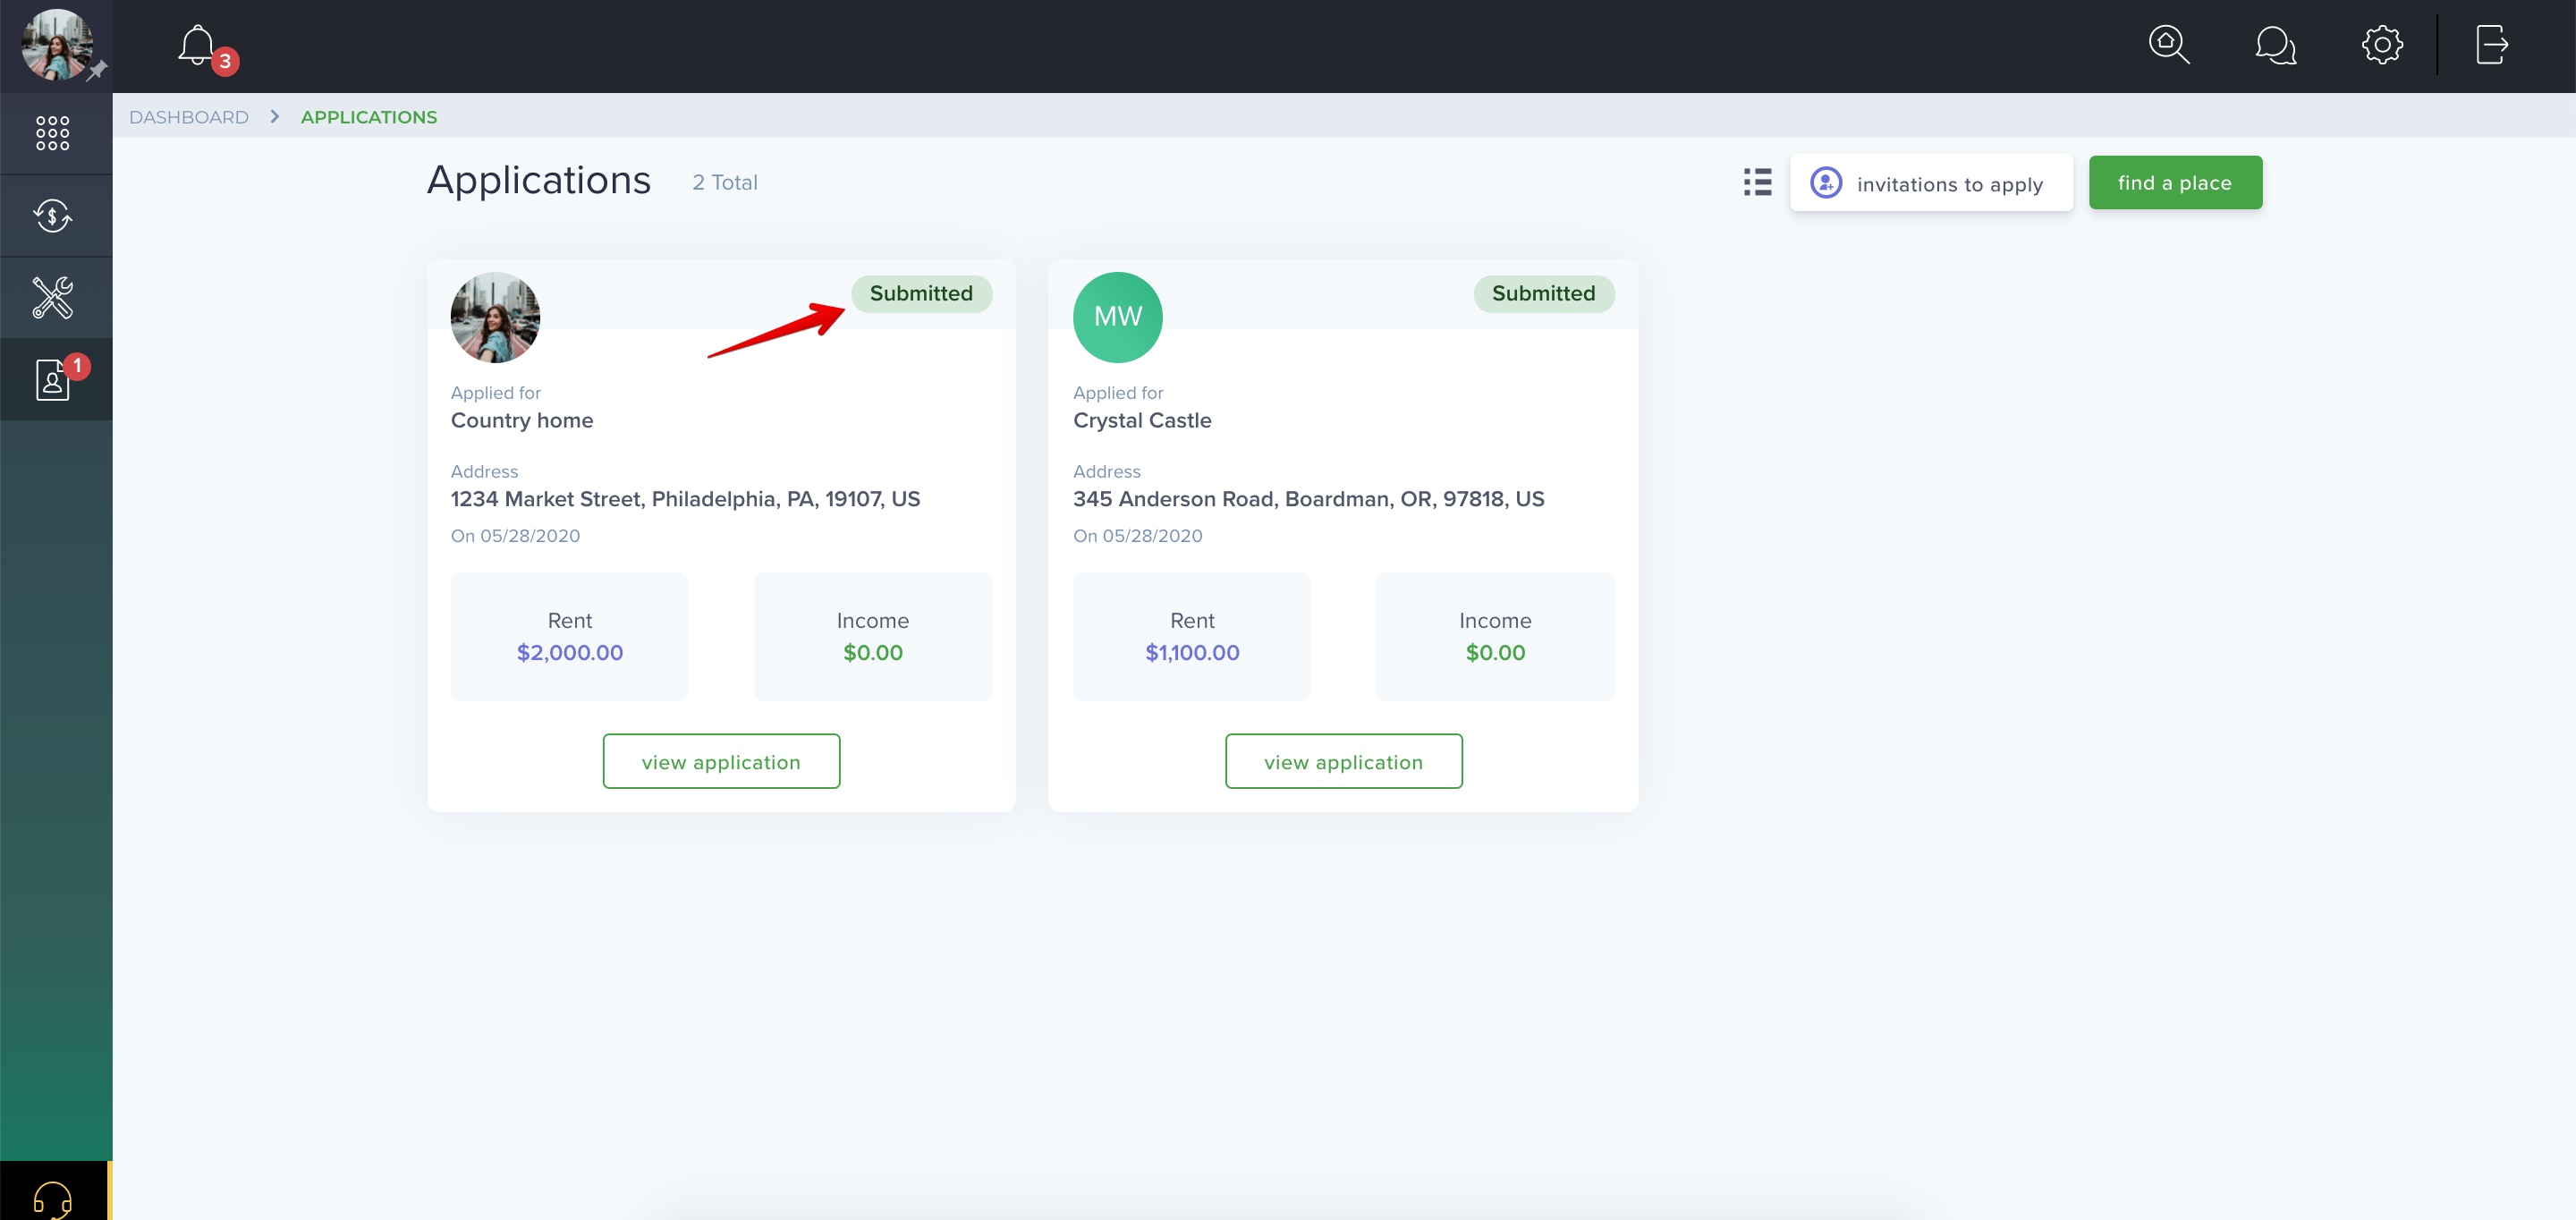
Task: Click the APPLICATIONS breadcrumb
Action: coord(369,117)
